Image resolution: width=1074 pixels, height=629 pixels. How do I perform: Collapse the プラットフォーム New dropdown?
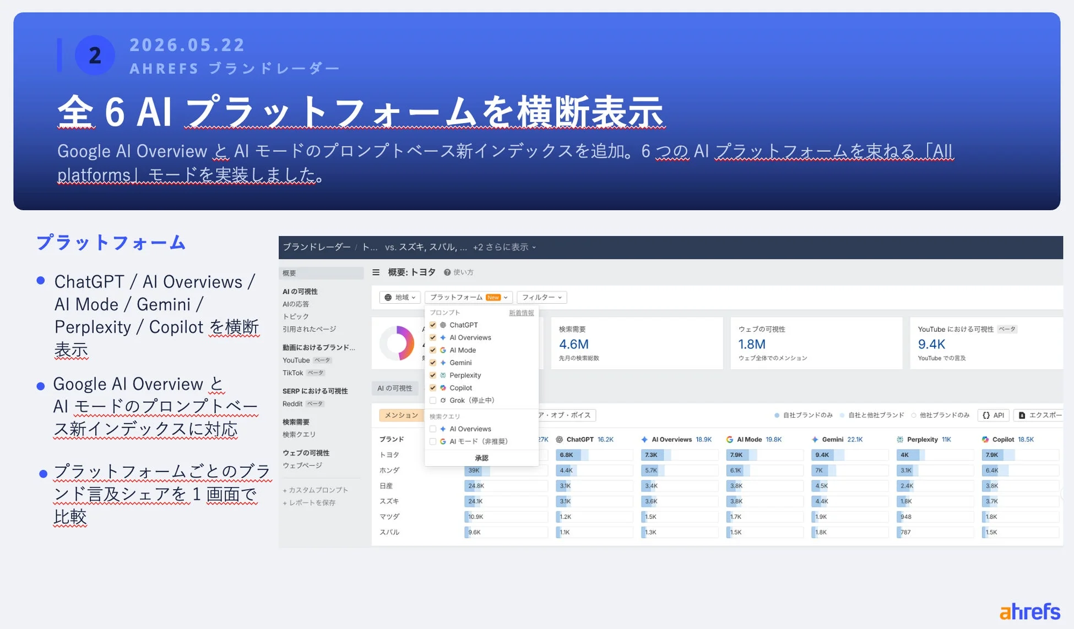(469, 297)
